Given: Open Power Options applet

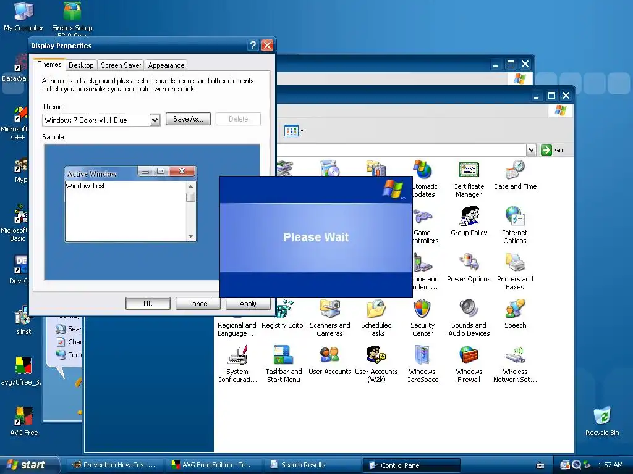Looking at the screenshot, I should point(469,268).
